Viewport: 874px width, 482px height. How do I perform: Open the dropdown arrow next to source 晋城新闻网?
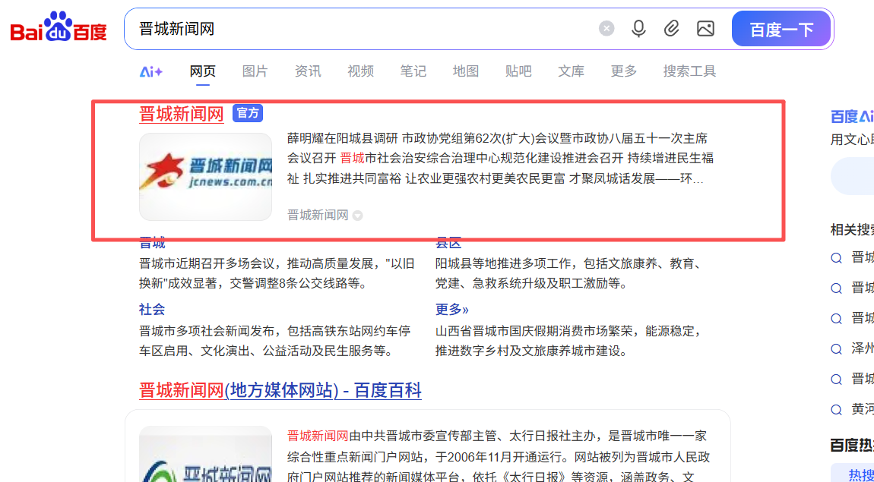point(357,215)
